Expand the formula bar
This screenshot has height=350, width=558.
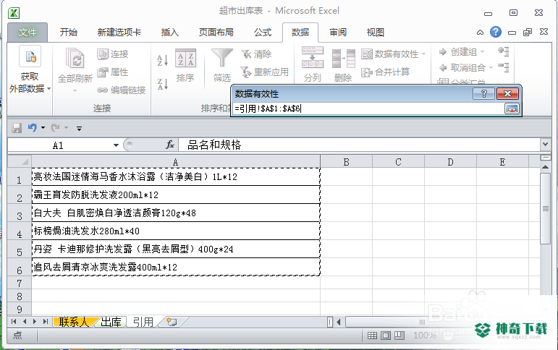point(545,145)
